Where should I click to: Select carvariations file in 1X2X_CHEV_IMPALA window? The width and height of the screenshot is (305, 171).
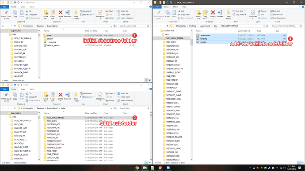click(x=205, y=36)
